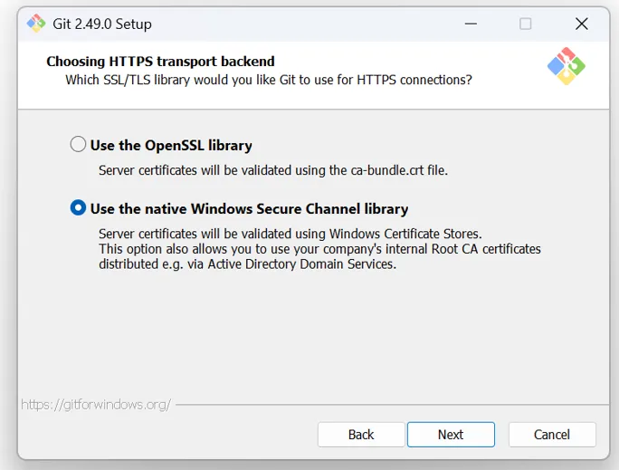
Task: Choose the native Windows Secure Channel radio button
Action: pos(79,208)
